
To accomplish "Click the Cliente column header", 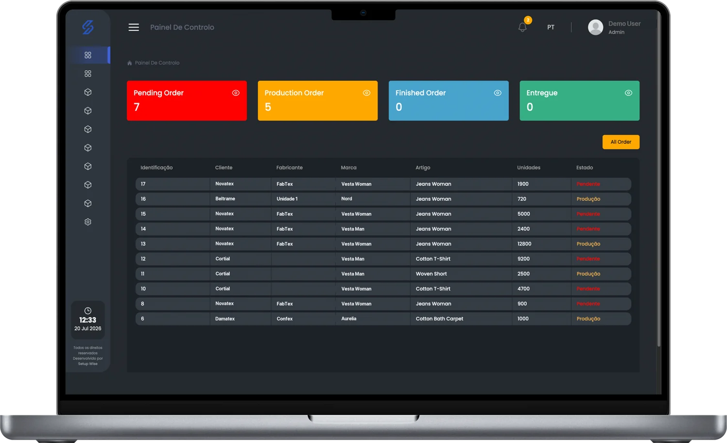I will tap(224, 168).
